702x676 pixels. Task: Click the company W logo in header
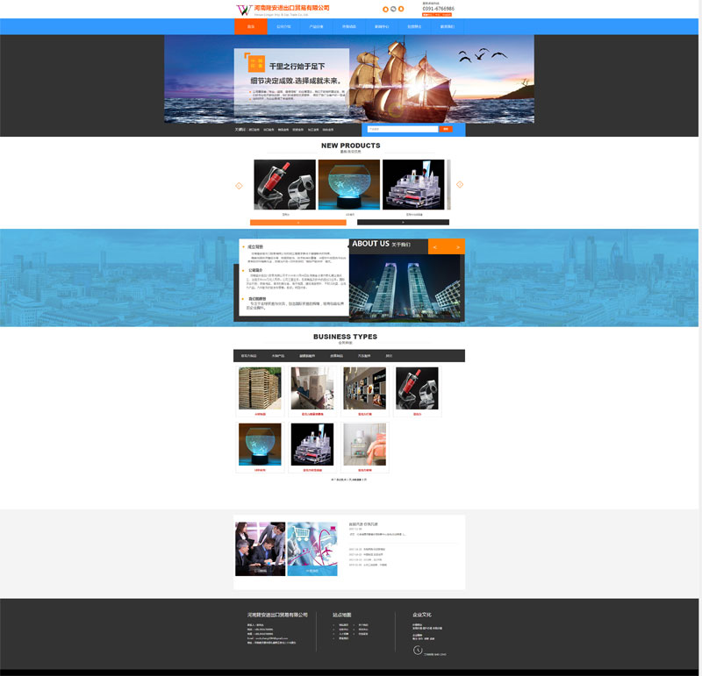click(243, 10)
